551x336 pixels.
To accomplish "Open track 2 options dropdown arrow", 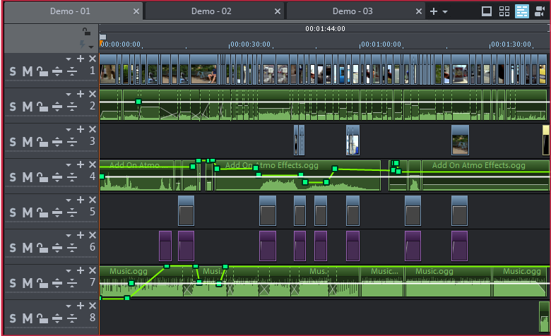I will point(69,94).
